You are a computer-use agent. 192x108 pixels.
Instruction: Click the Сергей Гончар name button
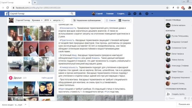tap(23, 20)
